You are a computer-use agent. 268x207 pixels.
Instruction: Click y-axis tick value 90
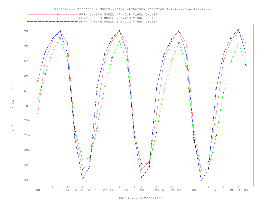tap(26, 46)
